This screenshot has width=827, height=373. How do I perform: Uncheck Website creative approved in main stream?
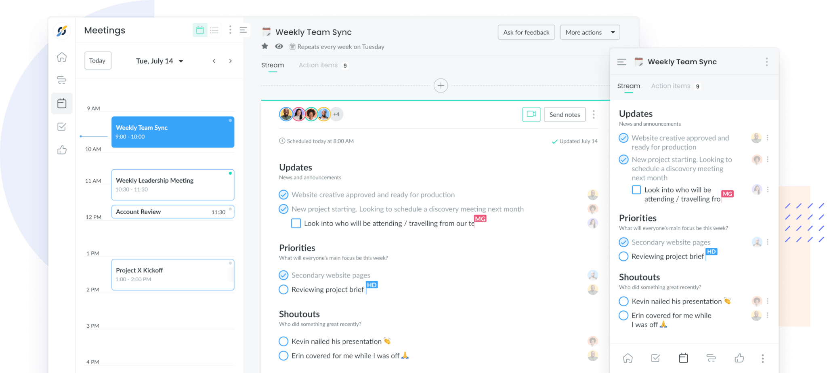click(284, 195)
